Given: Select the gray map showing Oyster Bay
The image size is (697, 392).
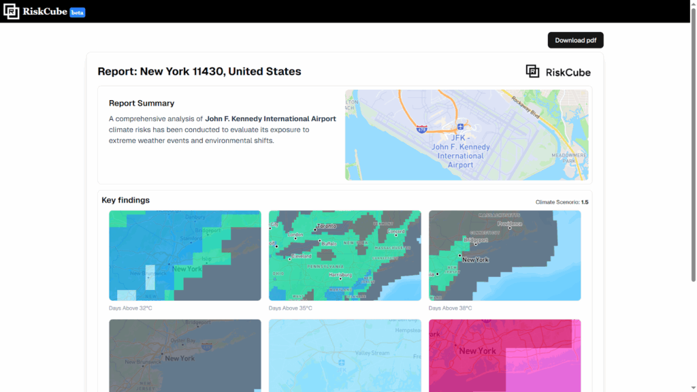Looking at the screenshot, I should 184,355.
